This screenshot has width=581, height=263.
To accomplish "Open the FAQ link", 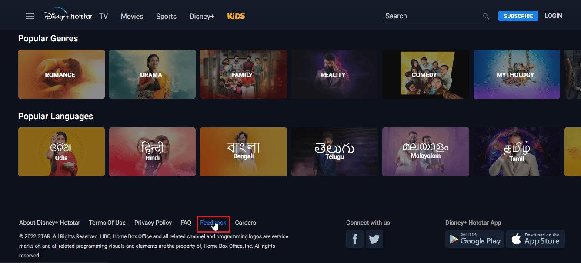I will [x=186, y=223].
